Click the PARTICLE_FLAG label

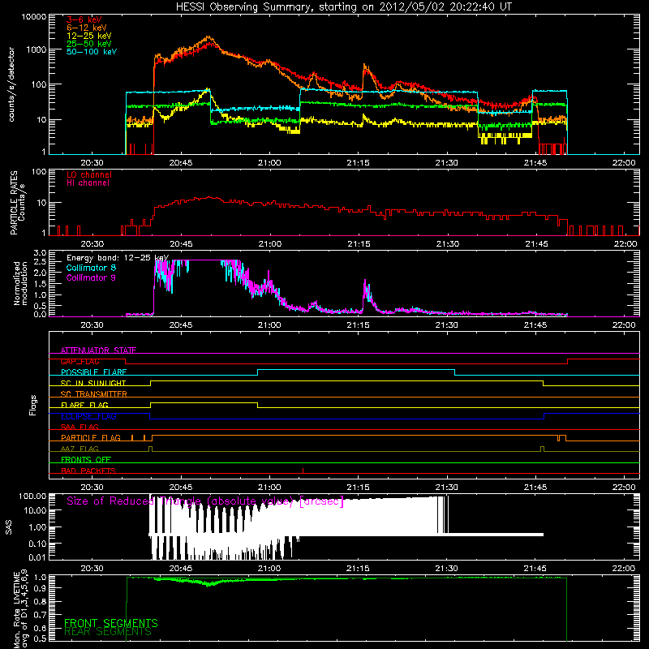click(91, 438)
